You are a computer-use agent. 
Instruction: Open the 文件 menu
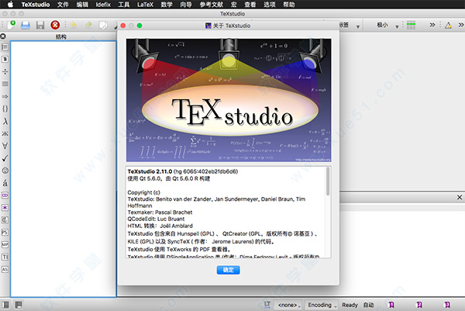[x=63, y=5]
